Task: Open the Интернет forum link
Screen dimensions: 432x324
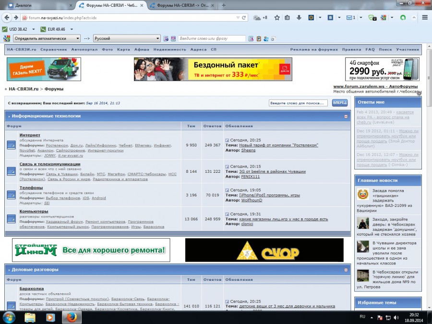Action: coord(30,135)
